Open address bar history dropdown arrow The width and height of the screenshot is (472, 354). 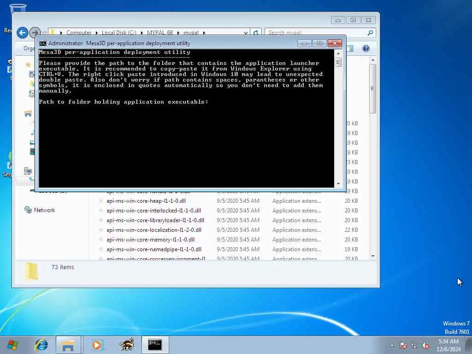pyautogui.click(x=246, y=33)
